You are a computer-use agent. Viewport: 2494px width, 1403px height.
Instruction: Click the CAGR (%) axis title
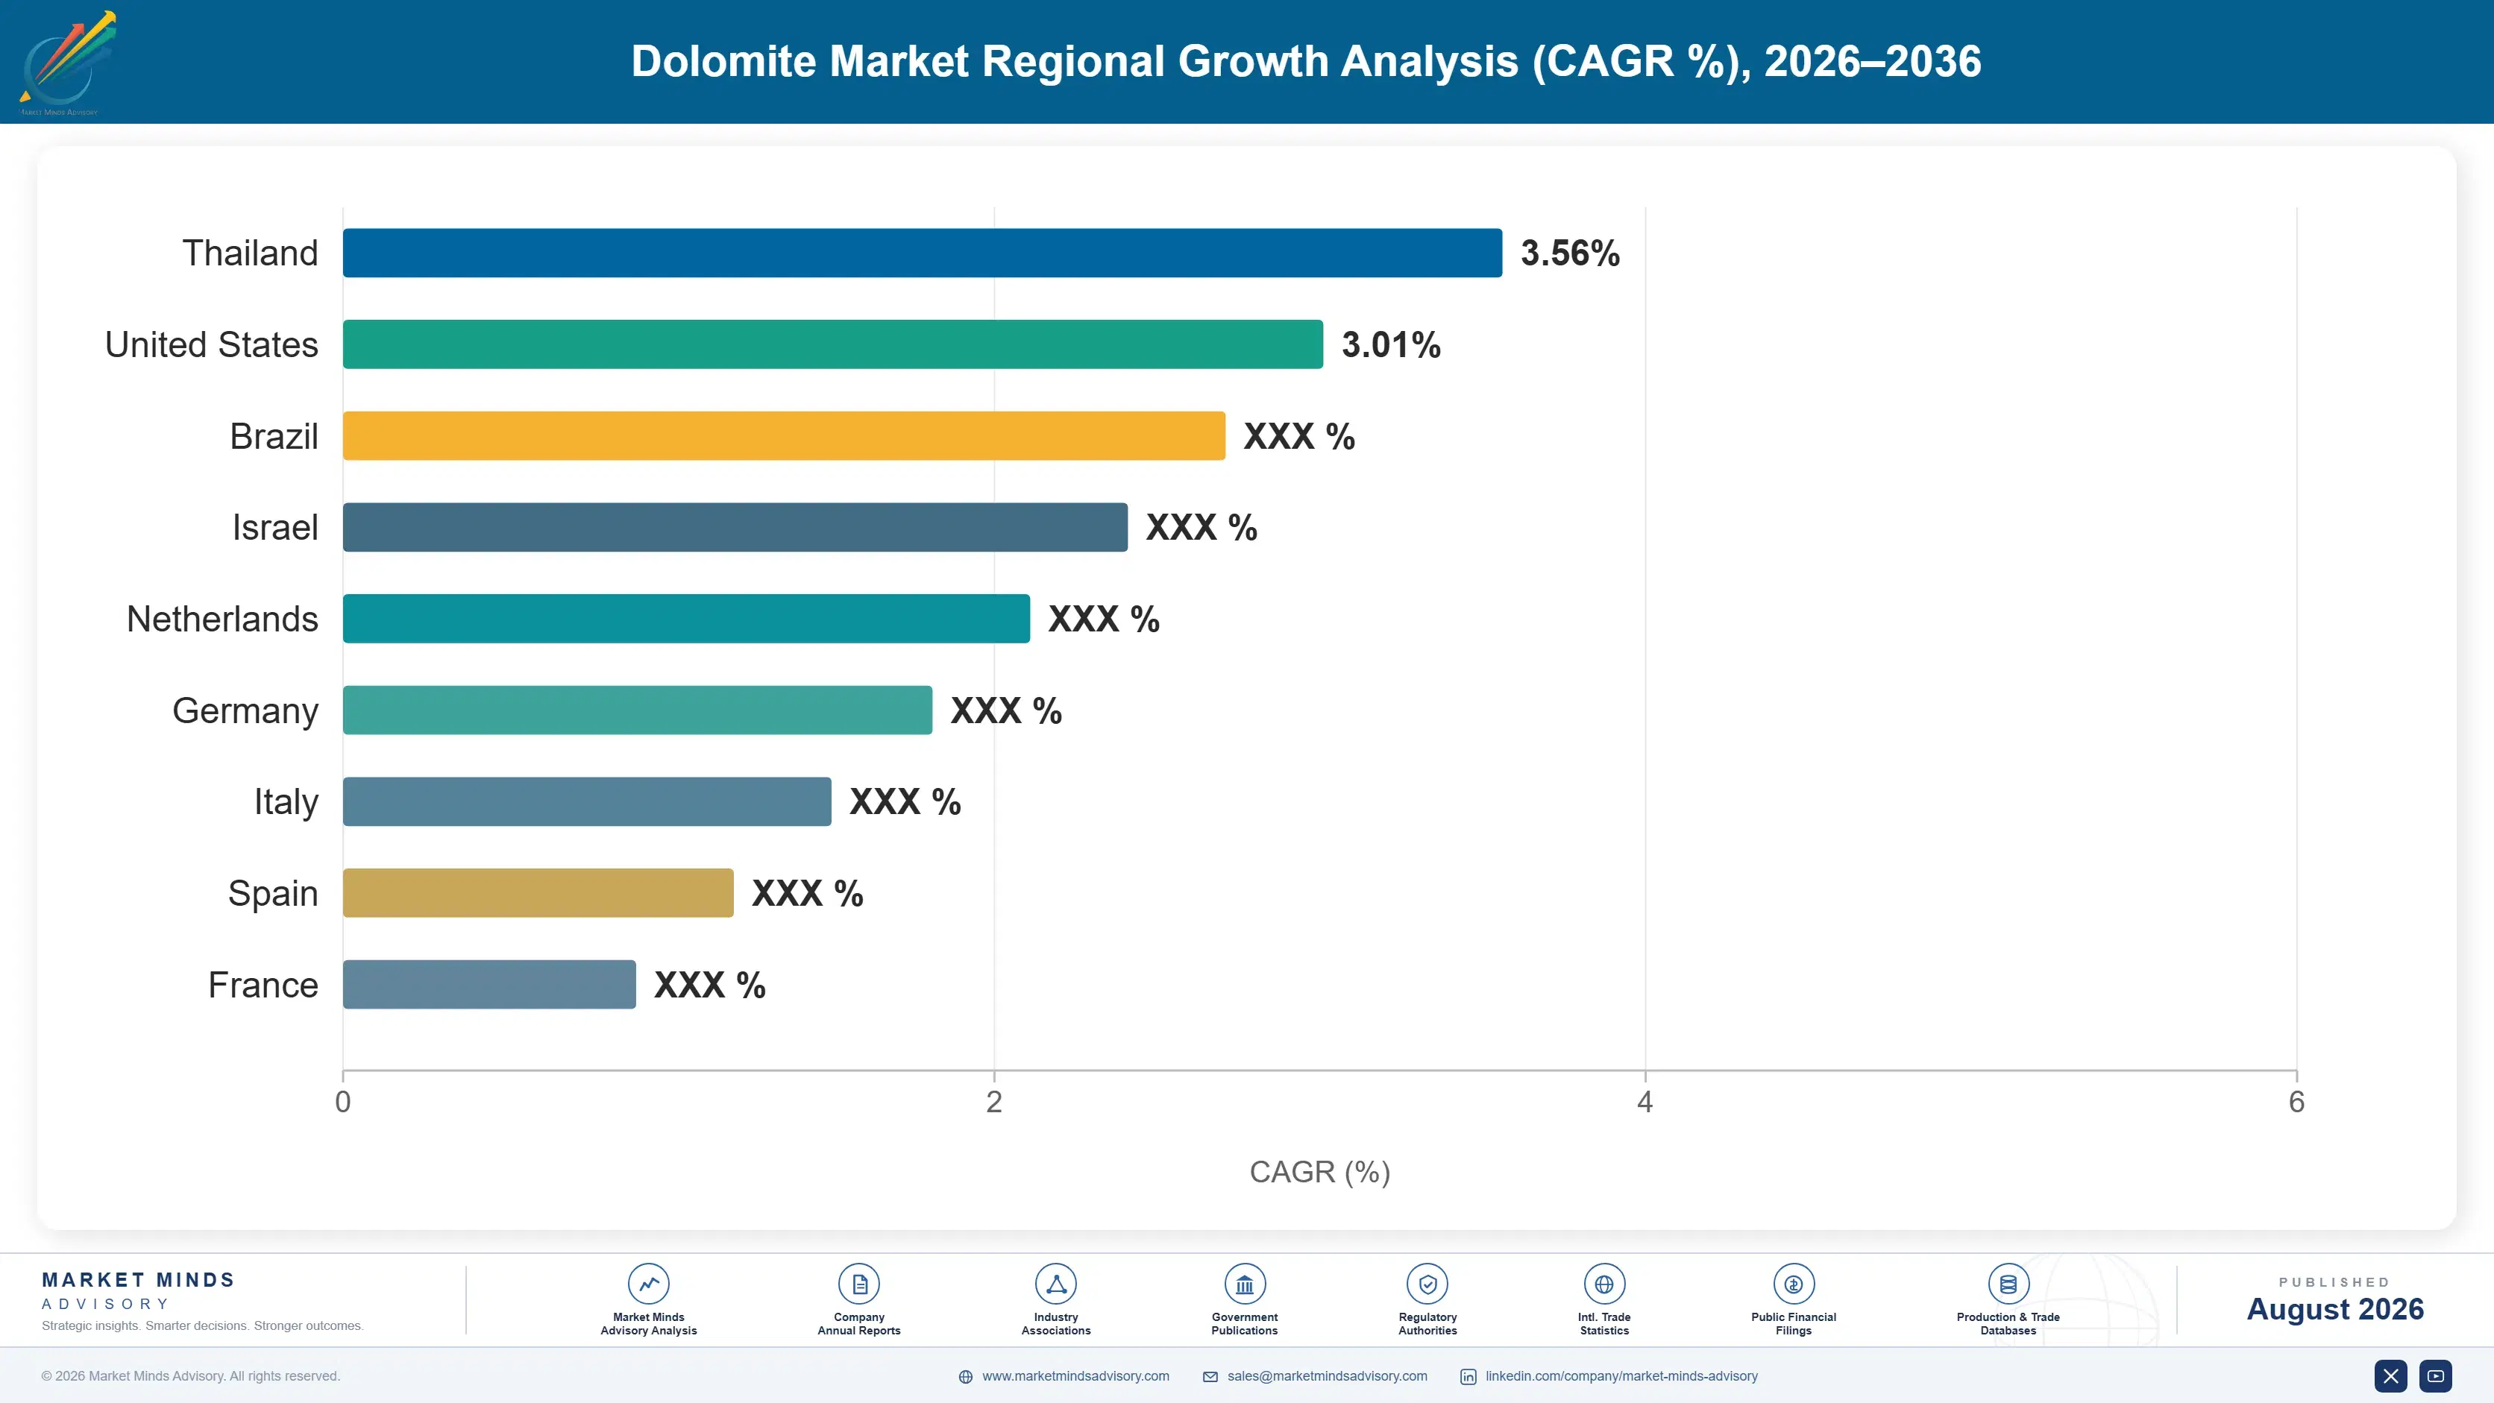tap(1319, 1172)
